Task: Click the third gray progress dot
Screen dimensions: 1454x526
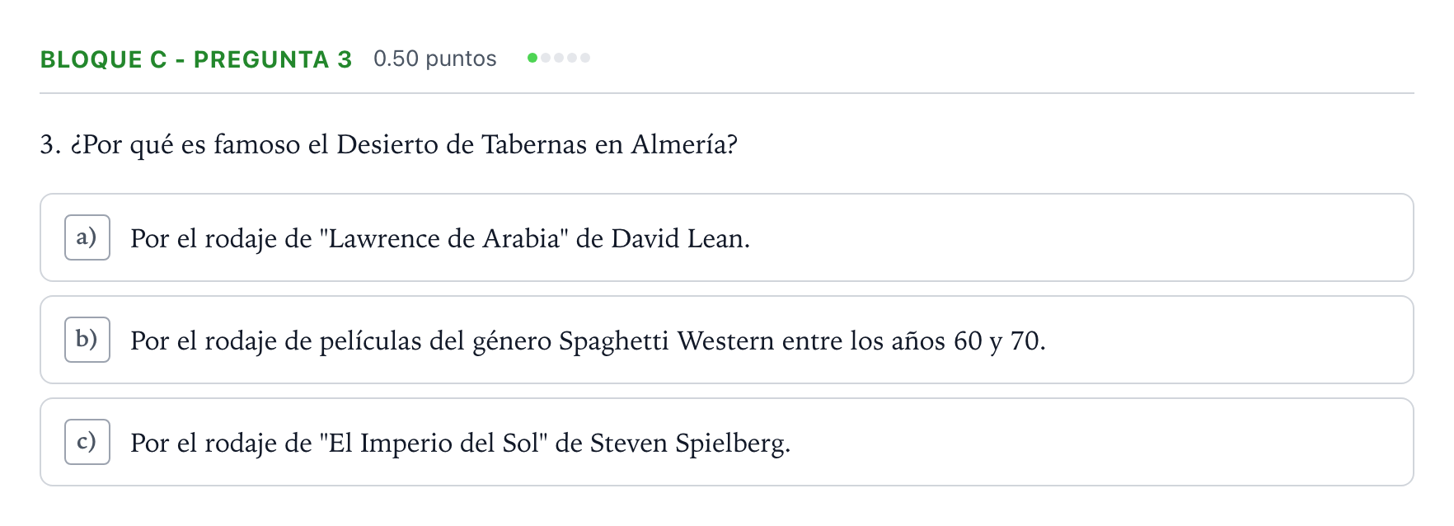Action: tap(559, 58)
